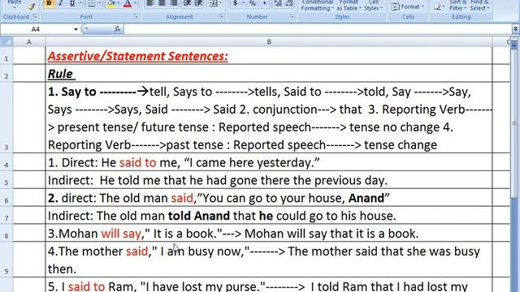Select cell 'The old man told Anand'
Viewport: 520px width, 292px height.
[269, 216]
